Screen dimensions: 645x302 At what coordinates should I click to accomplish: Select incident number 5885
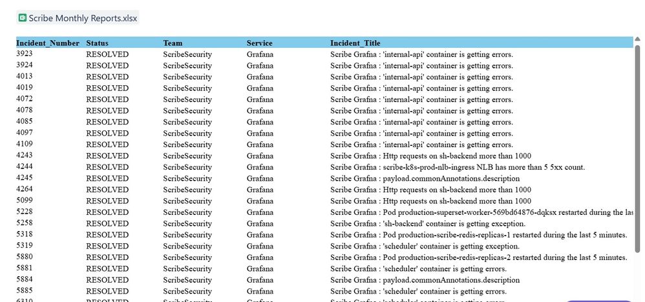point(25,290)
